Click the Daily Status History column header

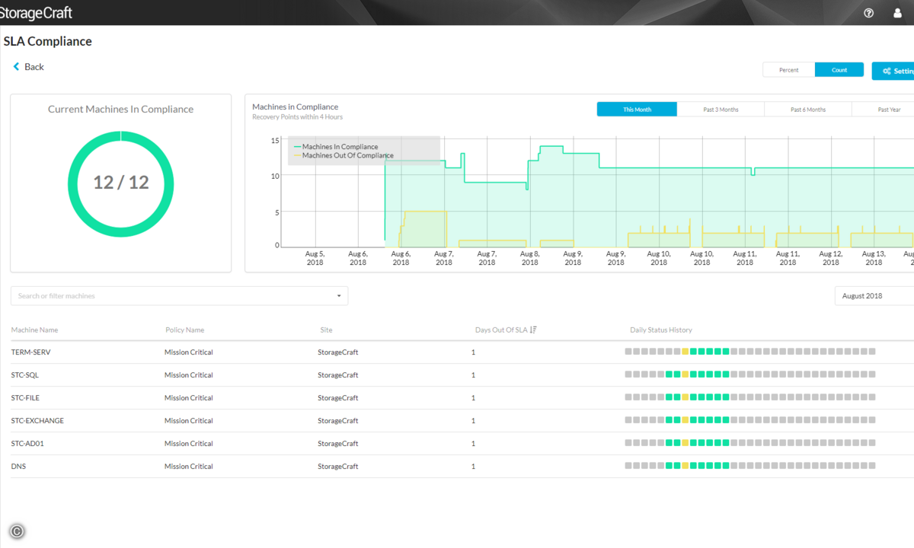pos(661,330)
